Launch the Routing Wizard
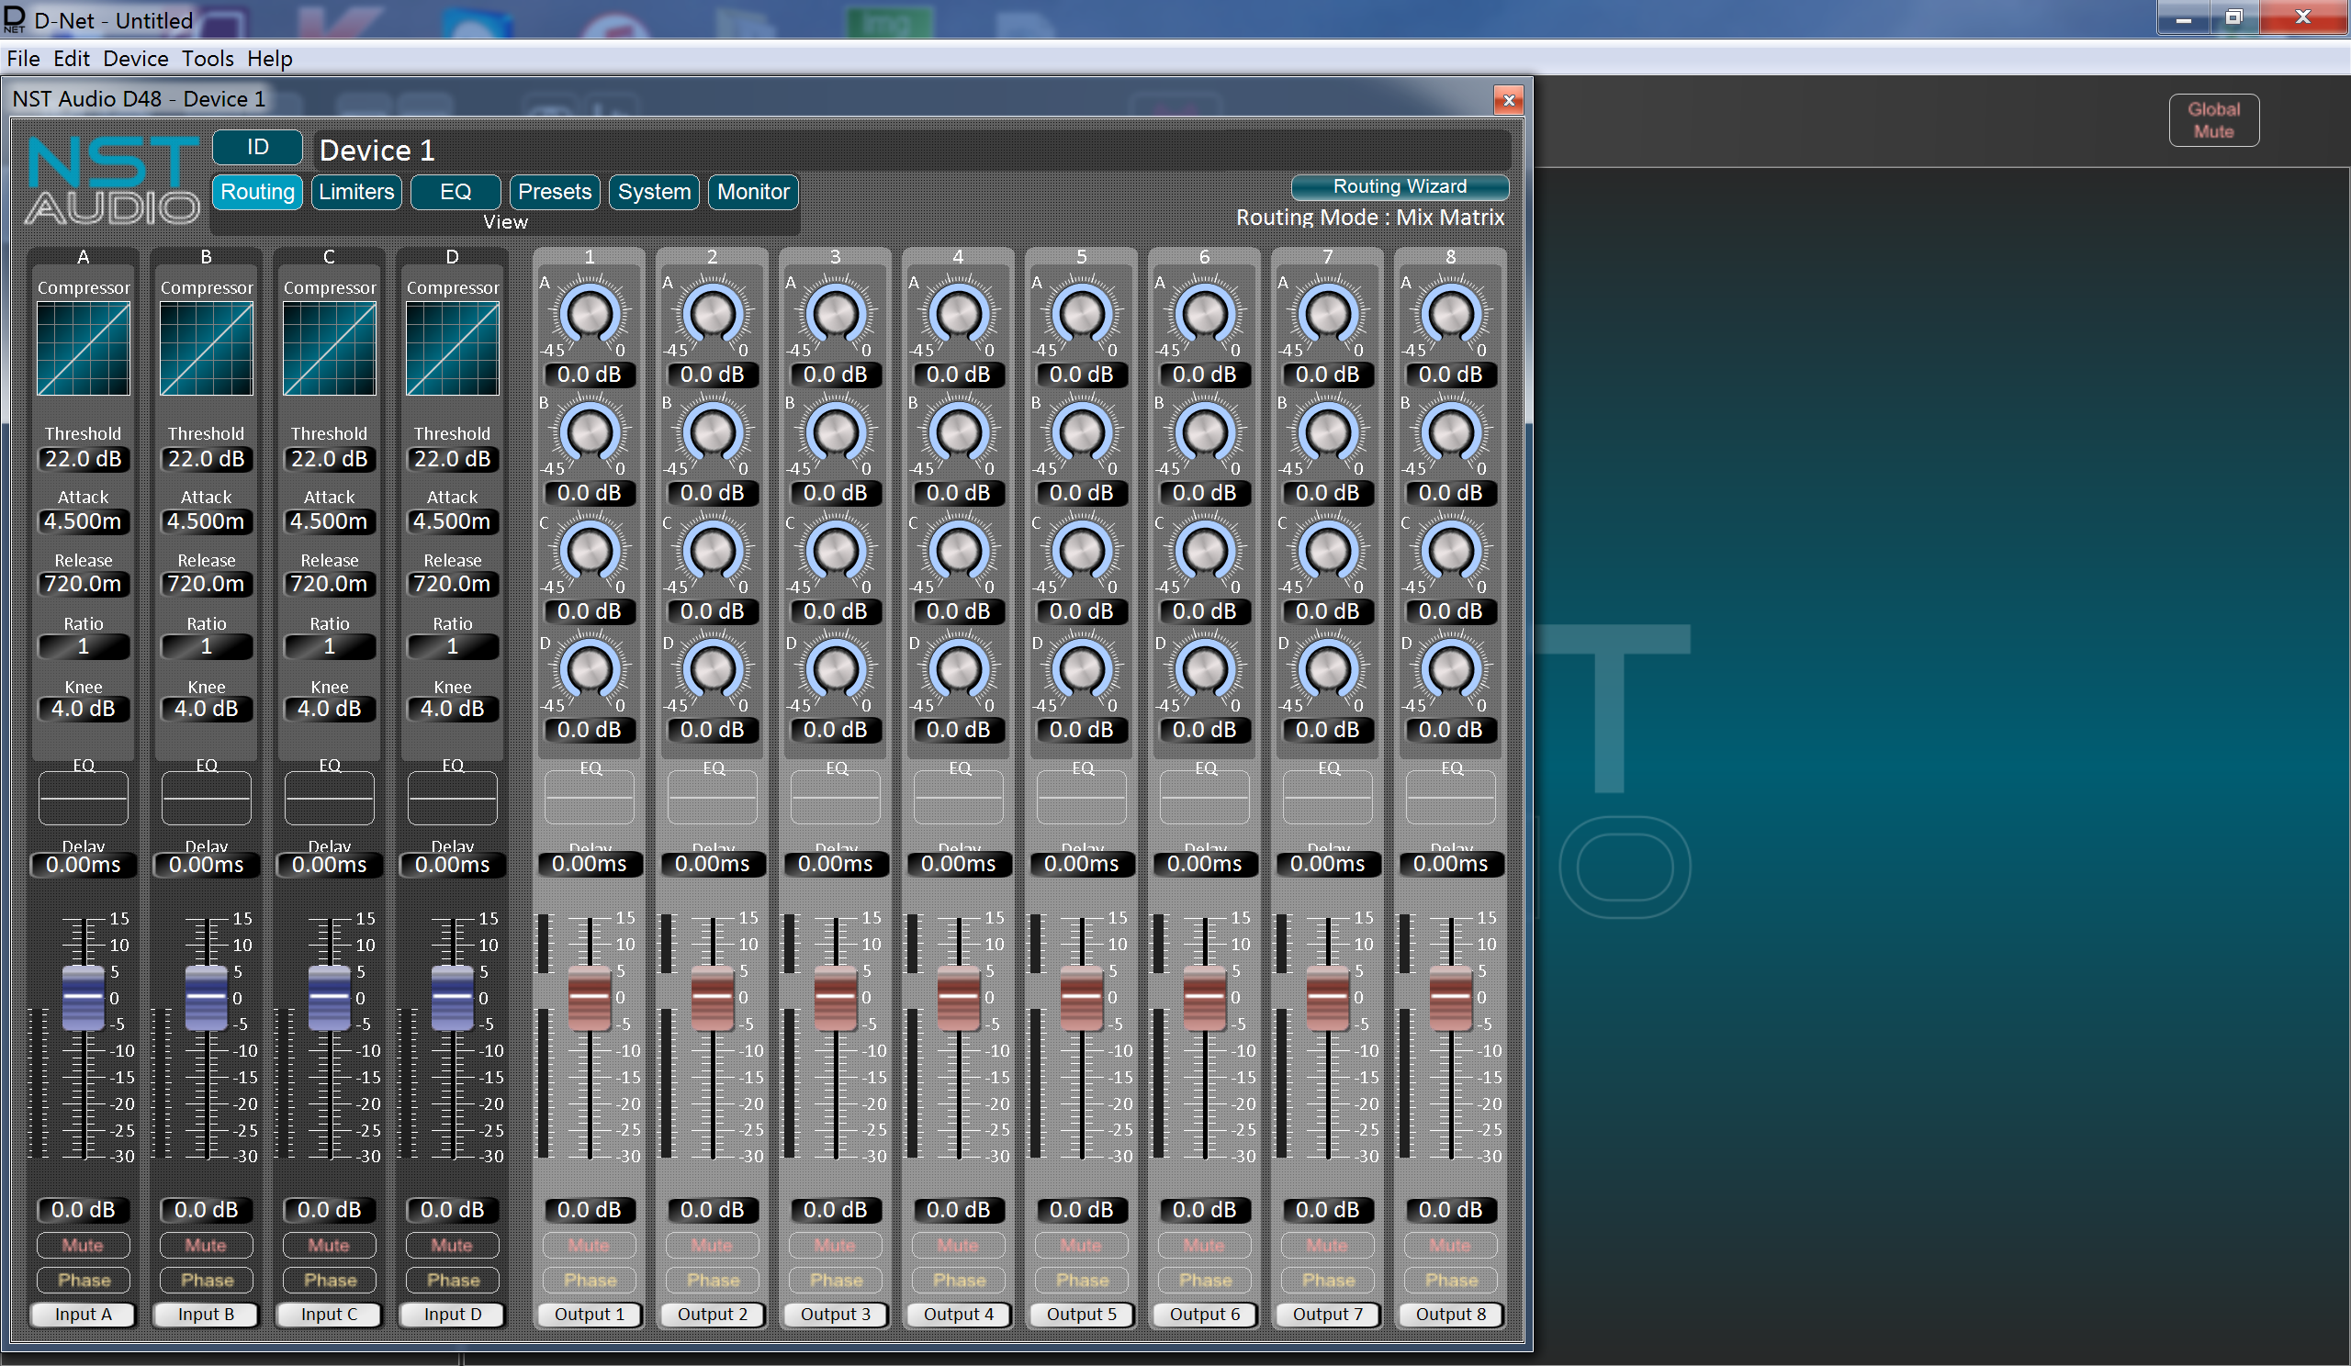This screenshot has height=1366, width=2351. (1400, 186)
